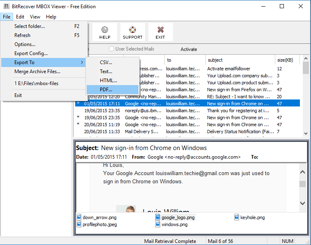This screenshot has height=245, width=311.
Task: Select 'Your Upload.com company sub...' mail
Action: pos(220,76)
